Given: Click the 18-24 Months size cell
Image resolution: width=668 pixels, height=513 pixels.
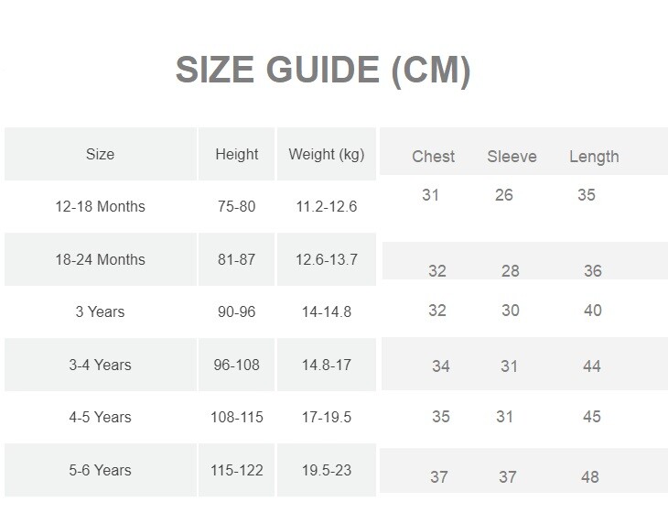Looking at the screenshot, I should [x=100, y=259].
